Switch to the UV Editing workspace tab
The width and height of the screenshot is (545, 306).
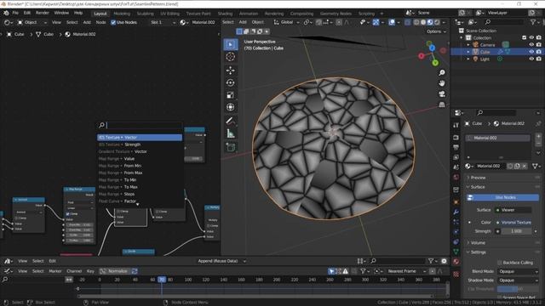click(169, 14)
